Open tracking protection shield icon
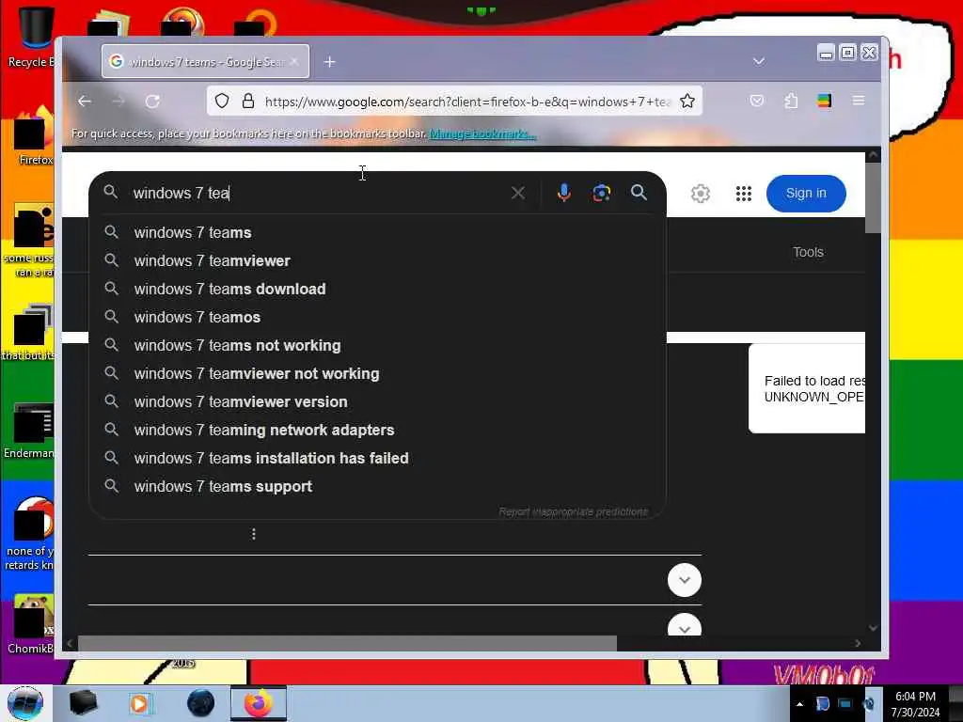The width and height of the screenshot is (963, 722). coord(222,101)
